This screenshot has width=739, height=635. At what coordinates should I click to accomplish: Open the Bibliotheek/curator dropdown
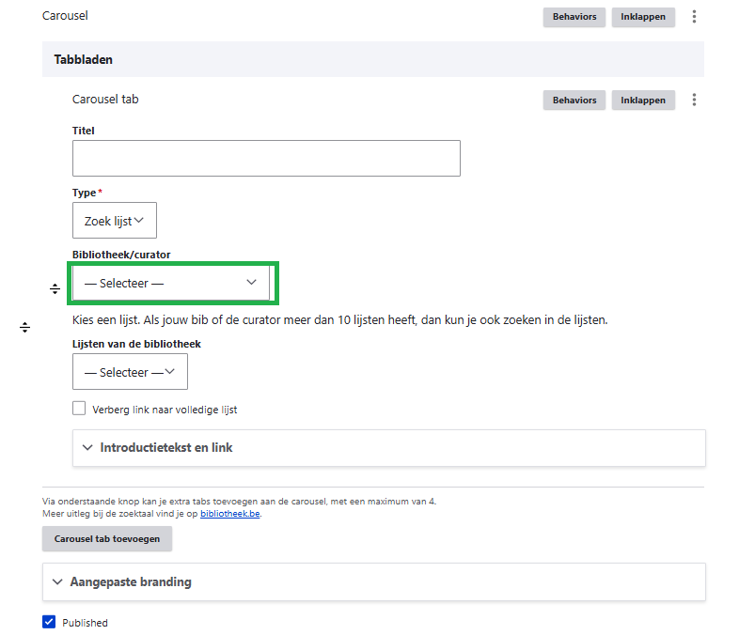coord(171,283)
